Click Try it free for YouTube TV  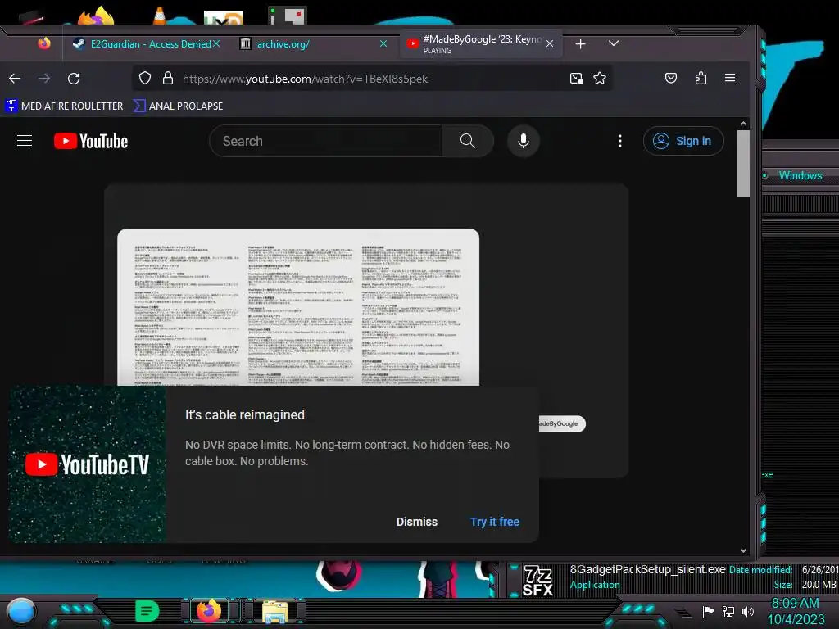(494, 522)
